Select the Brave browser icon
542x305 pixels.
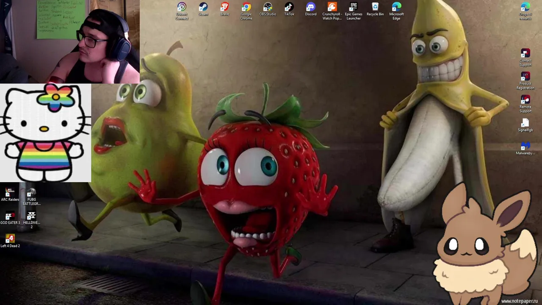click(225, 9)
